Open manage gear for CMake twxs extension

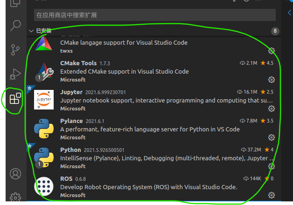point(272,51)
